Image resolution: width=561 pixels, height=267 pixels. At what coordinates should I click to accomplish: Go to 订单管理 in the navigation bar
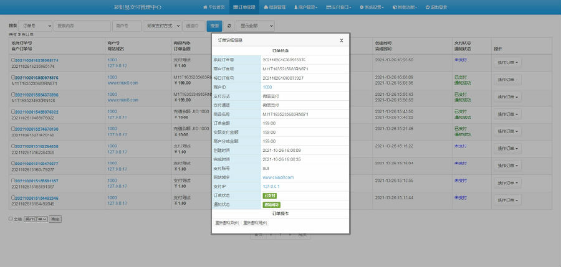coord(244,7)
